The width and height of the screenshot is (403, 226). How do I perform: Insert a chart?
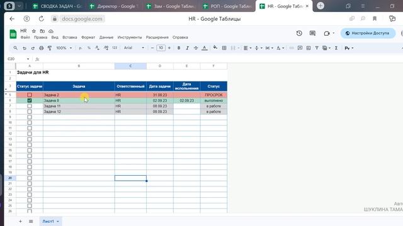tap(309, 48)
